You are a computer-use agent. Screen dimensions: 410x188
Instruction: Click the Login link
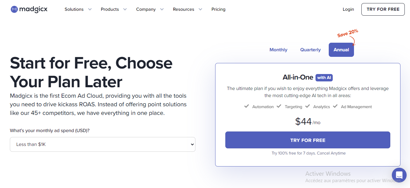click(x=348, y=10)
